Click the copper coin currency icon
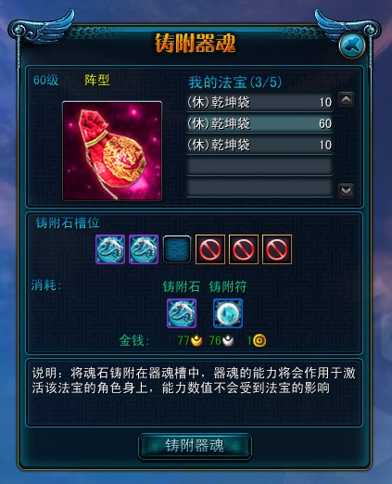This screenshot has height=484, width=392. pos(259,340)
